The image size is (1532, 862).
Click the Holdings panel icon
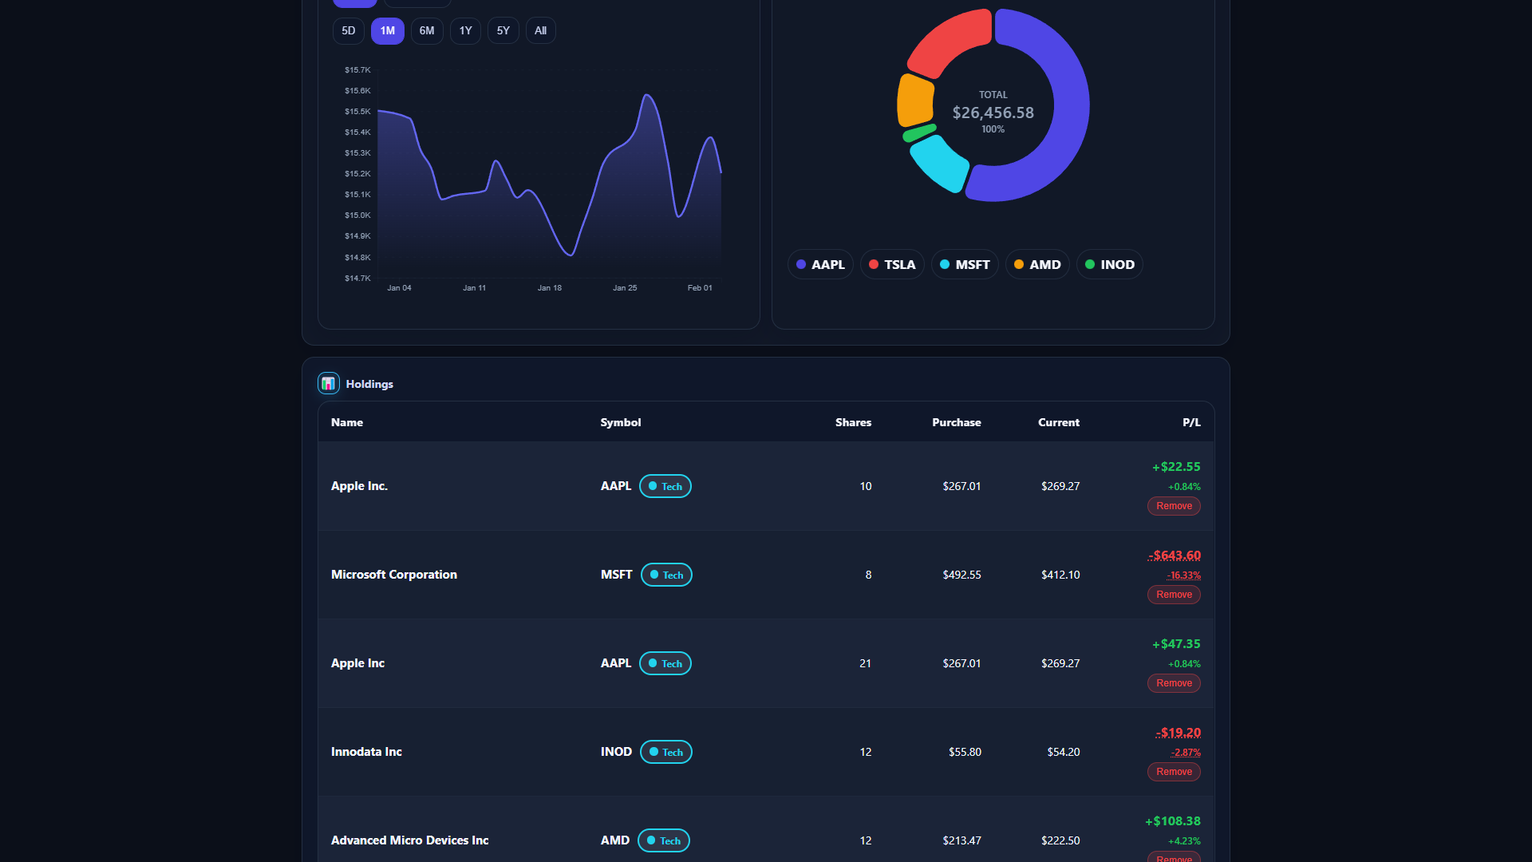click(x=328, y=383)
